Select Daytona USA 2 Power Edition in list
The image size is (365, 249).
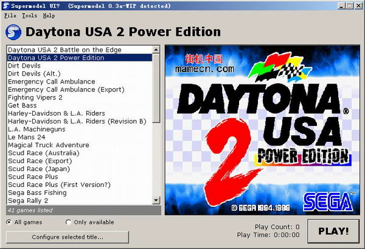coord(80,58)
